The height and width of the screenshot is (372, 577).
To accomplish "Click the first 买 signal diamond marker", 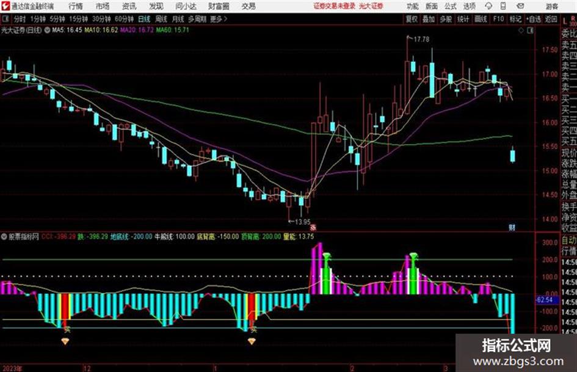I will [65, 341].
